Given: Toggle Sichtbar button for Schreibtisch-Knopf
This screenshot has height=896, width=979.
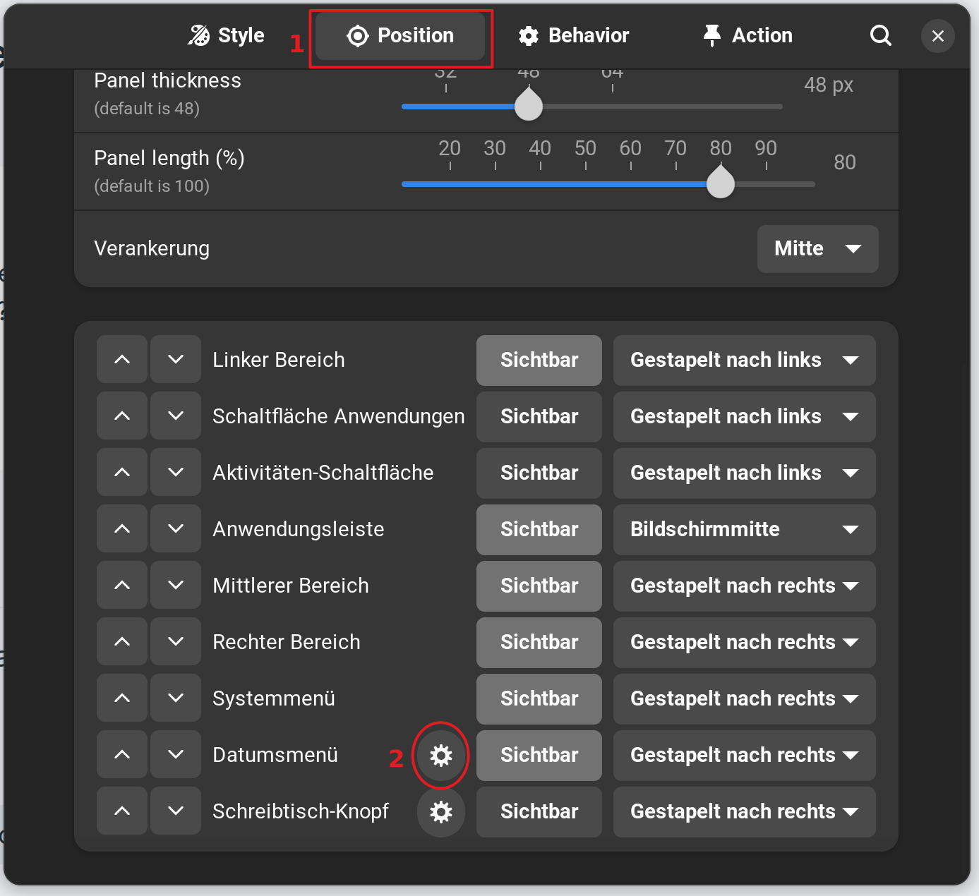Looking at the screenshot, I should pyautogui.click(x=539, y=812).
